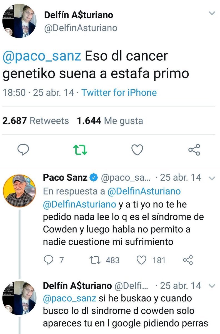Viewport: 220px width, 334px height.
Task: Open the options chevron on the main tweet
Action: click(212, 13)
